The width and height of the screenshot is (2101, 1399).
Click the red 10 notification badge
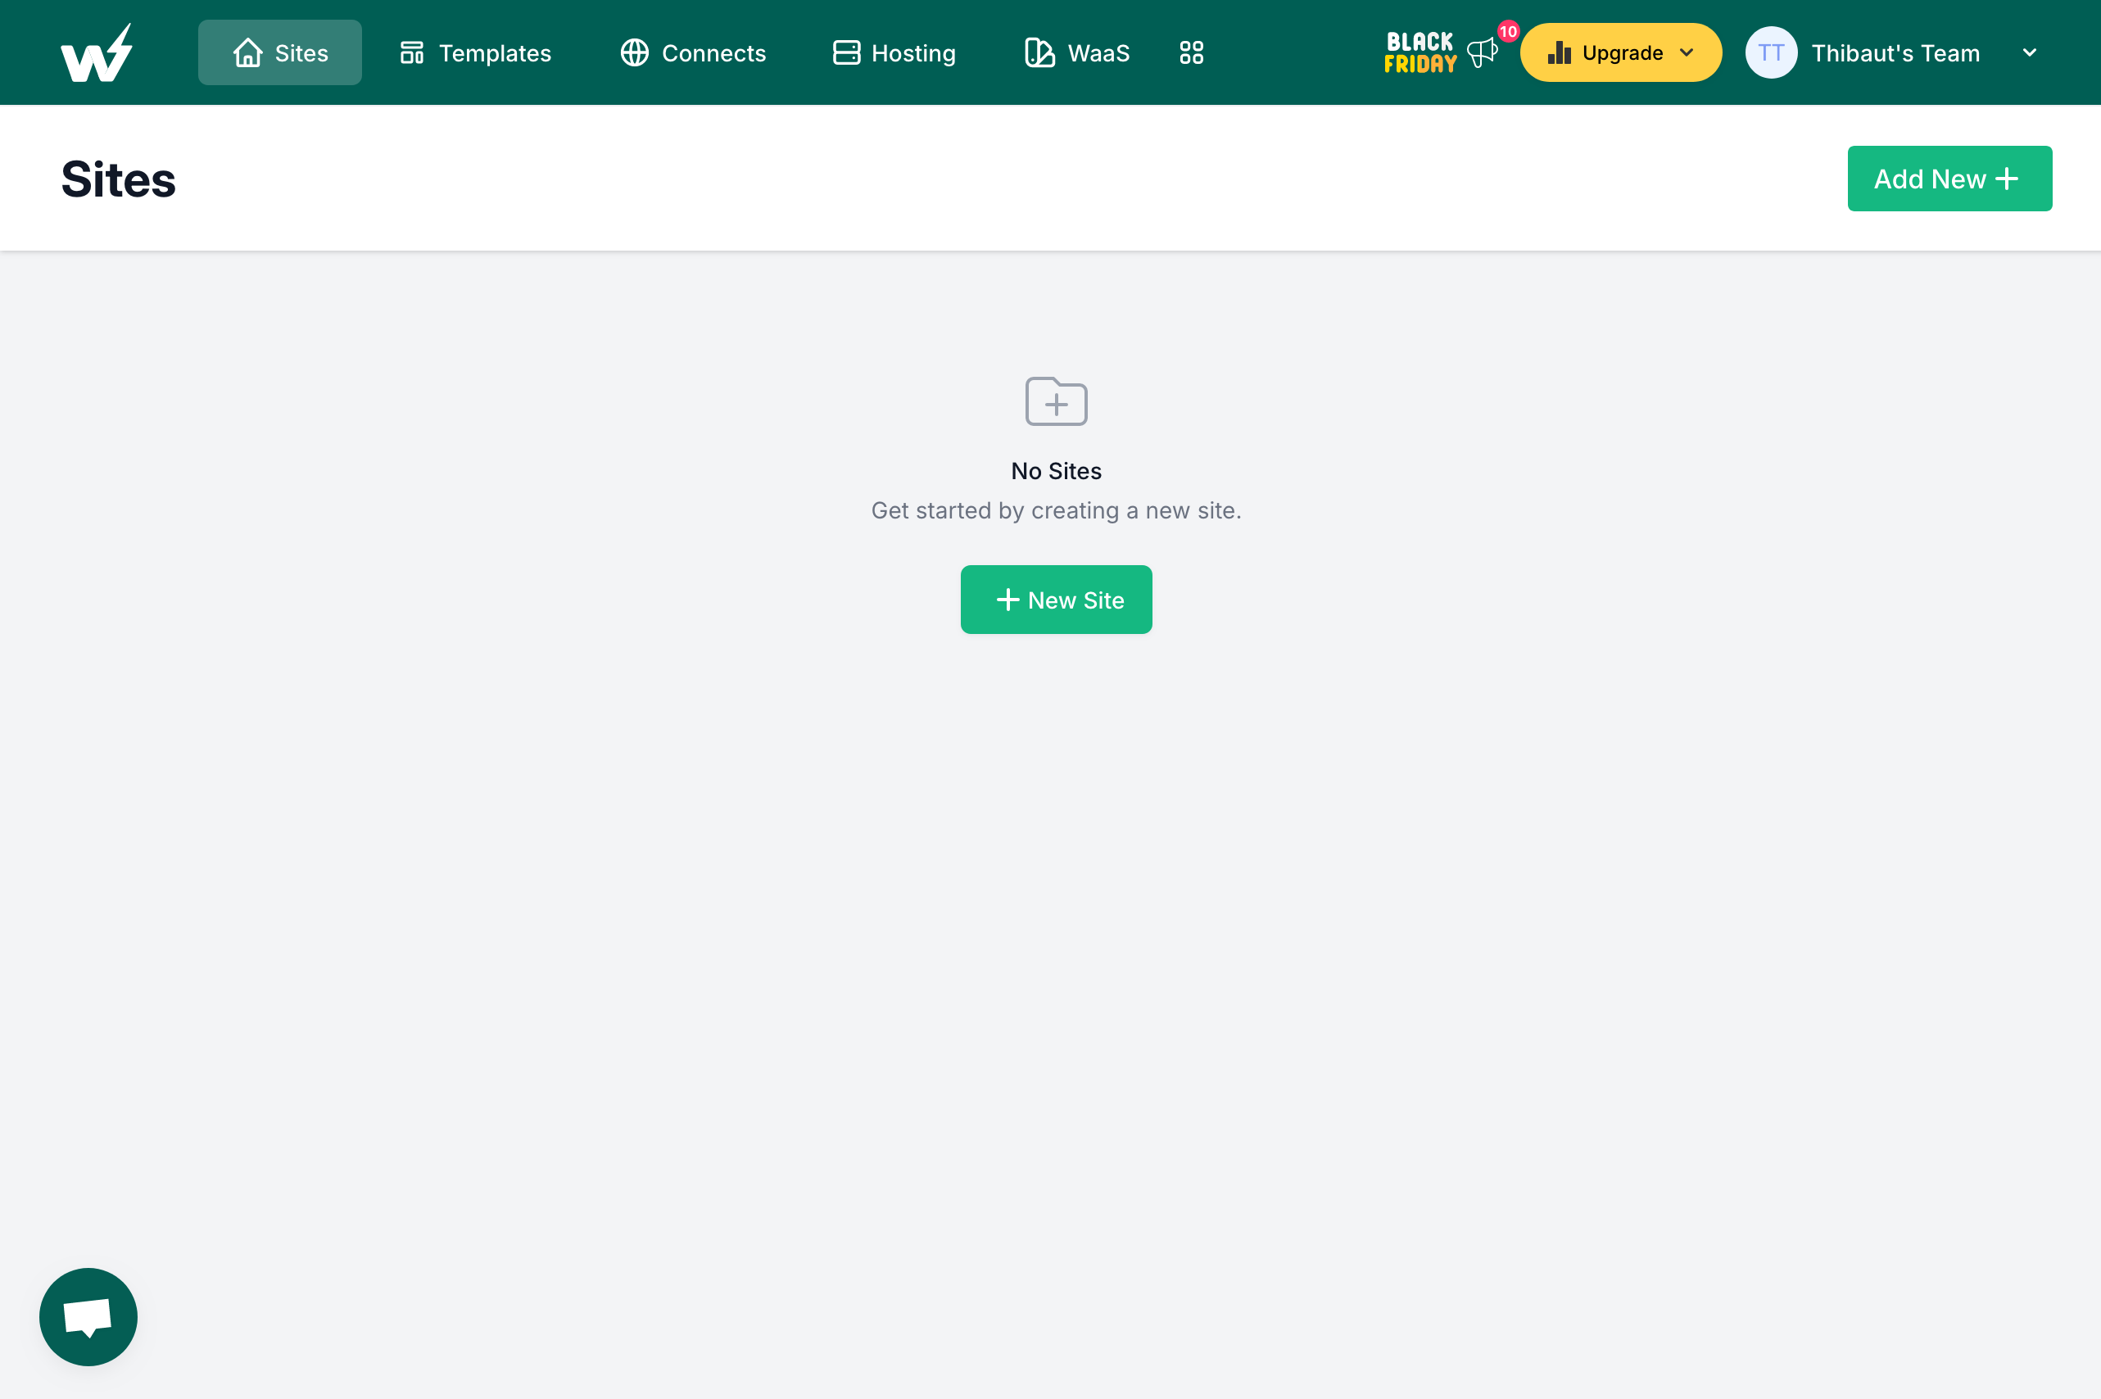point(1508,32)
